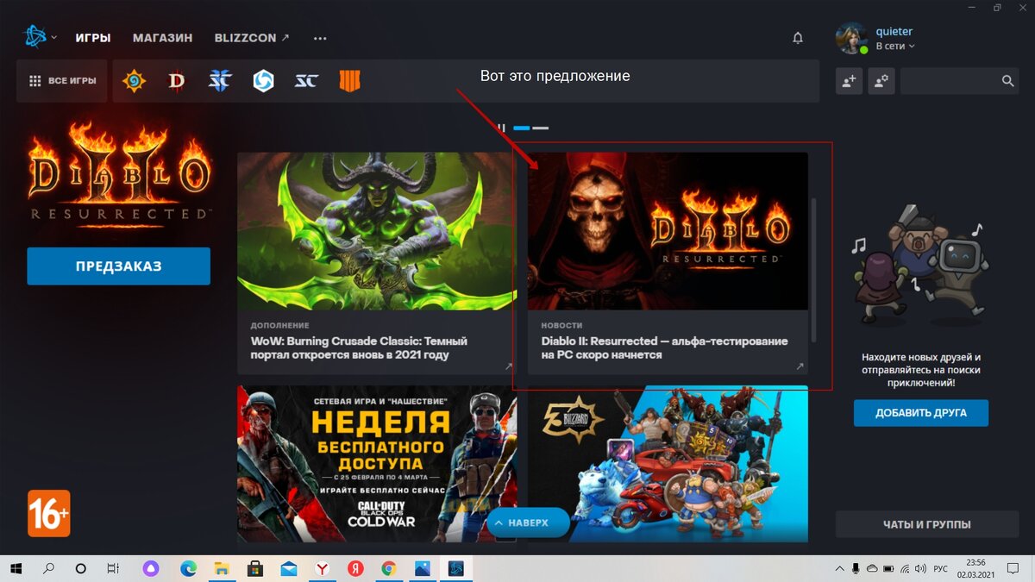Open Windows taskbar search
This screenshot has width=1035, height=582.
[48, 569]
